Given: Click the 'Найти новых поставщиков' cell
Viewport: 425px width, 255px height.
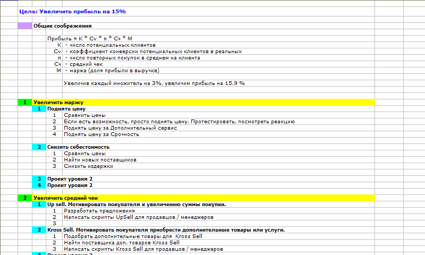Looking at the screenshot, I should pyautogui.click(x=100, y=160).
